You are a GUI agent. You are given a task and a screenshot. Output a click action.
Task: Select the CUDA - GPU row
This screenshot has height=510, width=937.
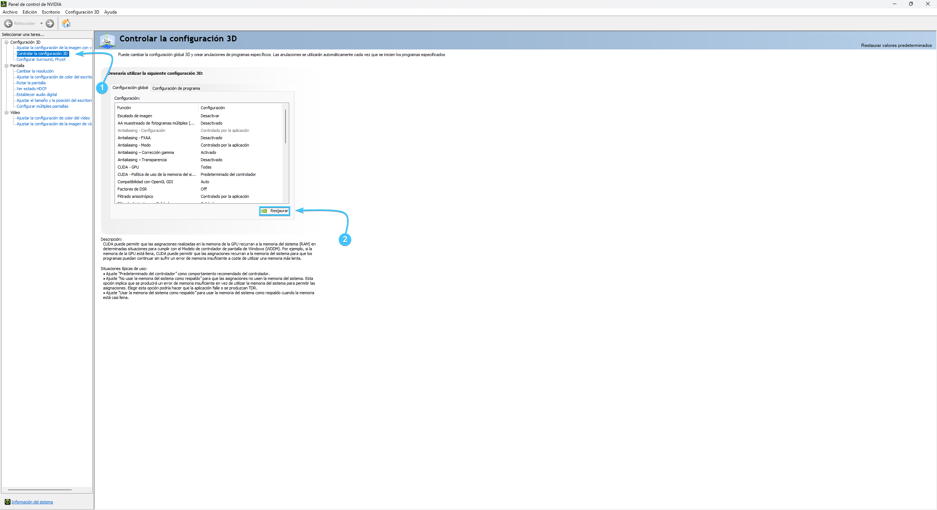pyautogui.click(x=199, y=167)
